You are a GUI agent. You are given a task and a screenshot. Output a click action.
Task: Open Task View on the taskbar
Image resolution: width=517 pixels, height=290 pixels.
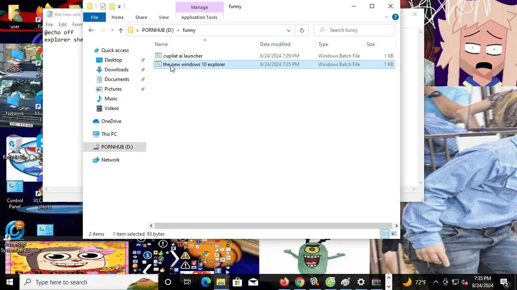coord(187,282)
